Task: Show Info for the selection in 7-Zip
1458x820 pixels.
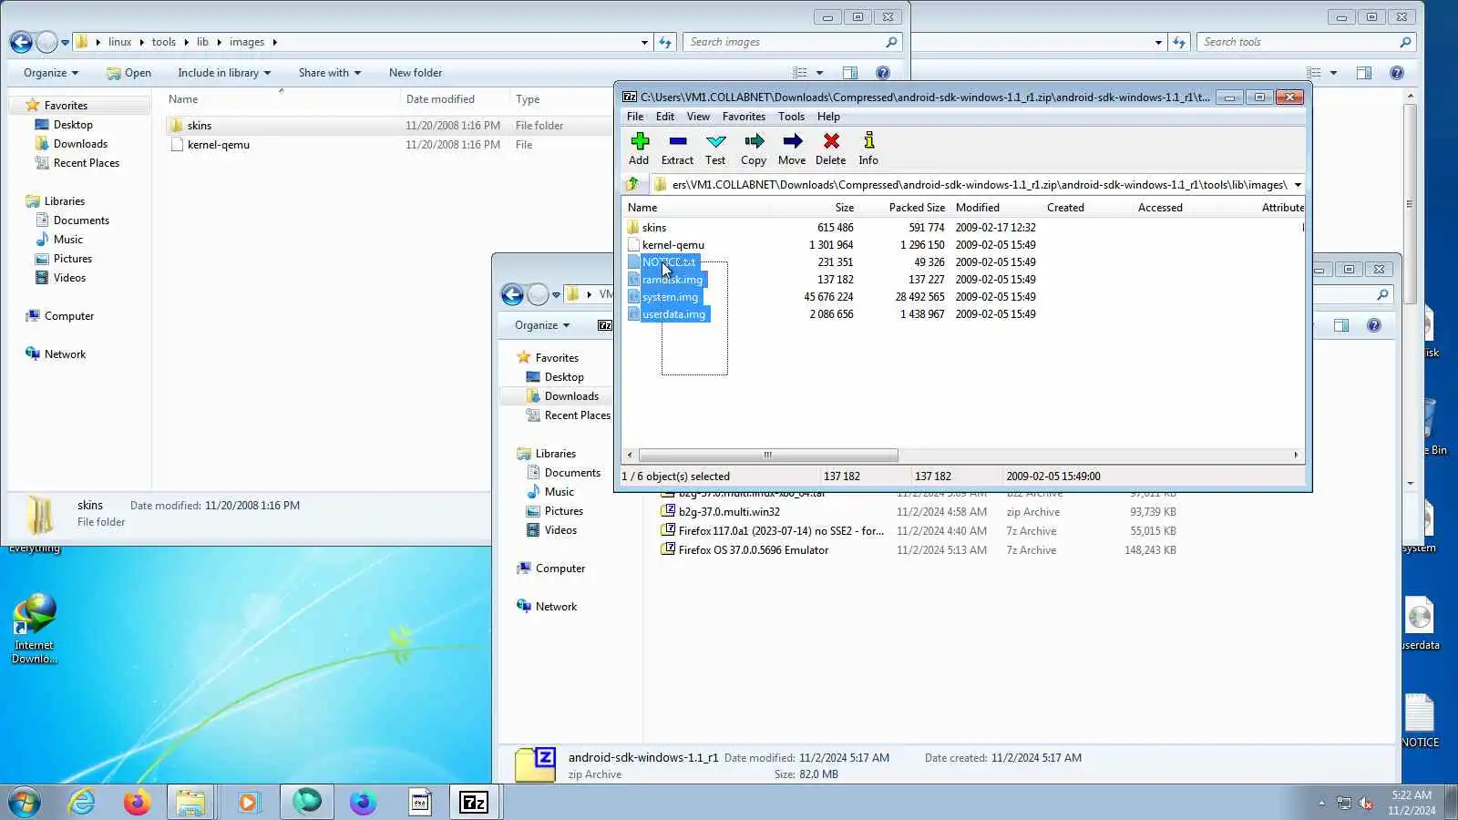Action: [868, 148]
